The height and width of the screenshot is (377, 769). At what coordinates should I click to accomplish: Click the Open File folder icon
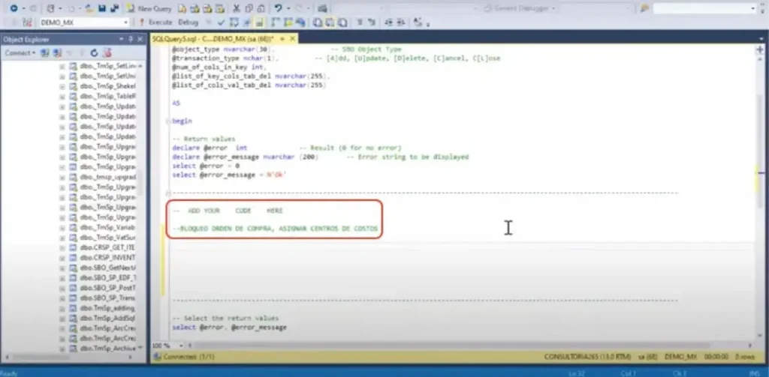coord(89,8)
